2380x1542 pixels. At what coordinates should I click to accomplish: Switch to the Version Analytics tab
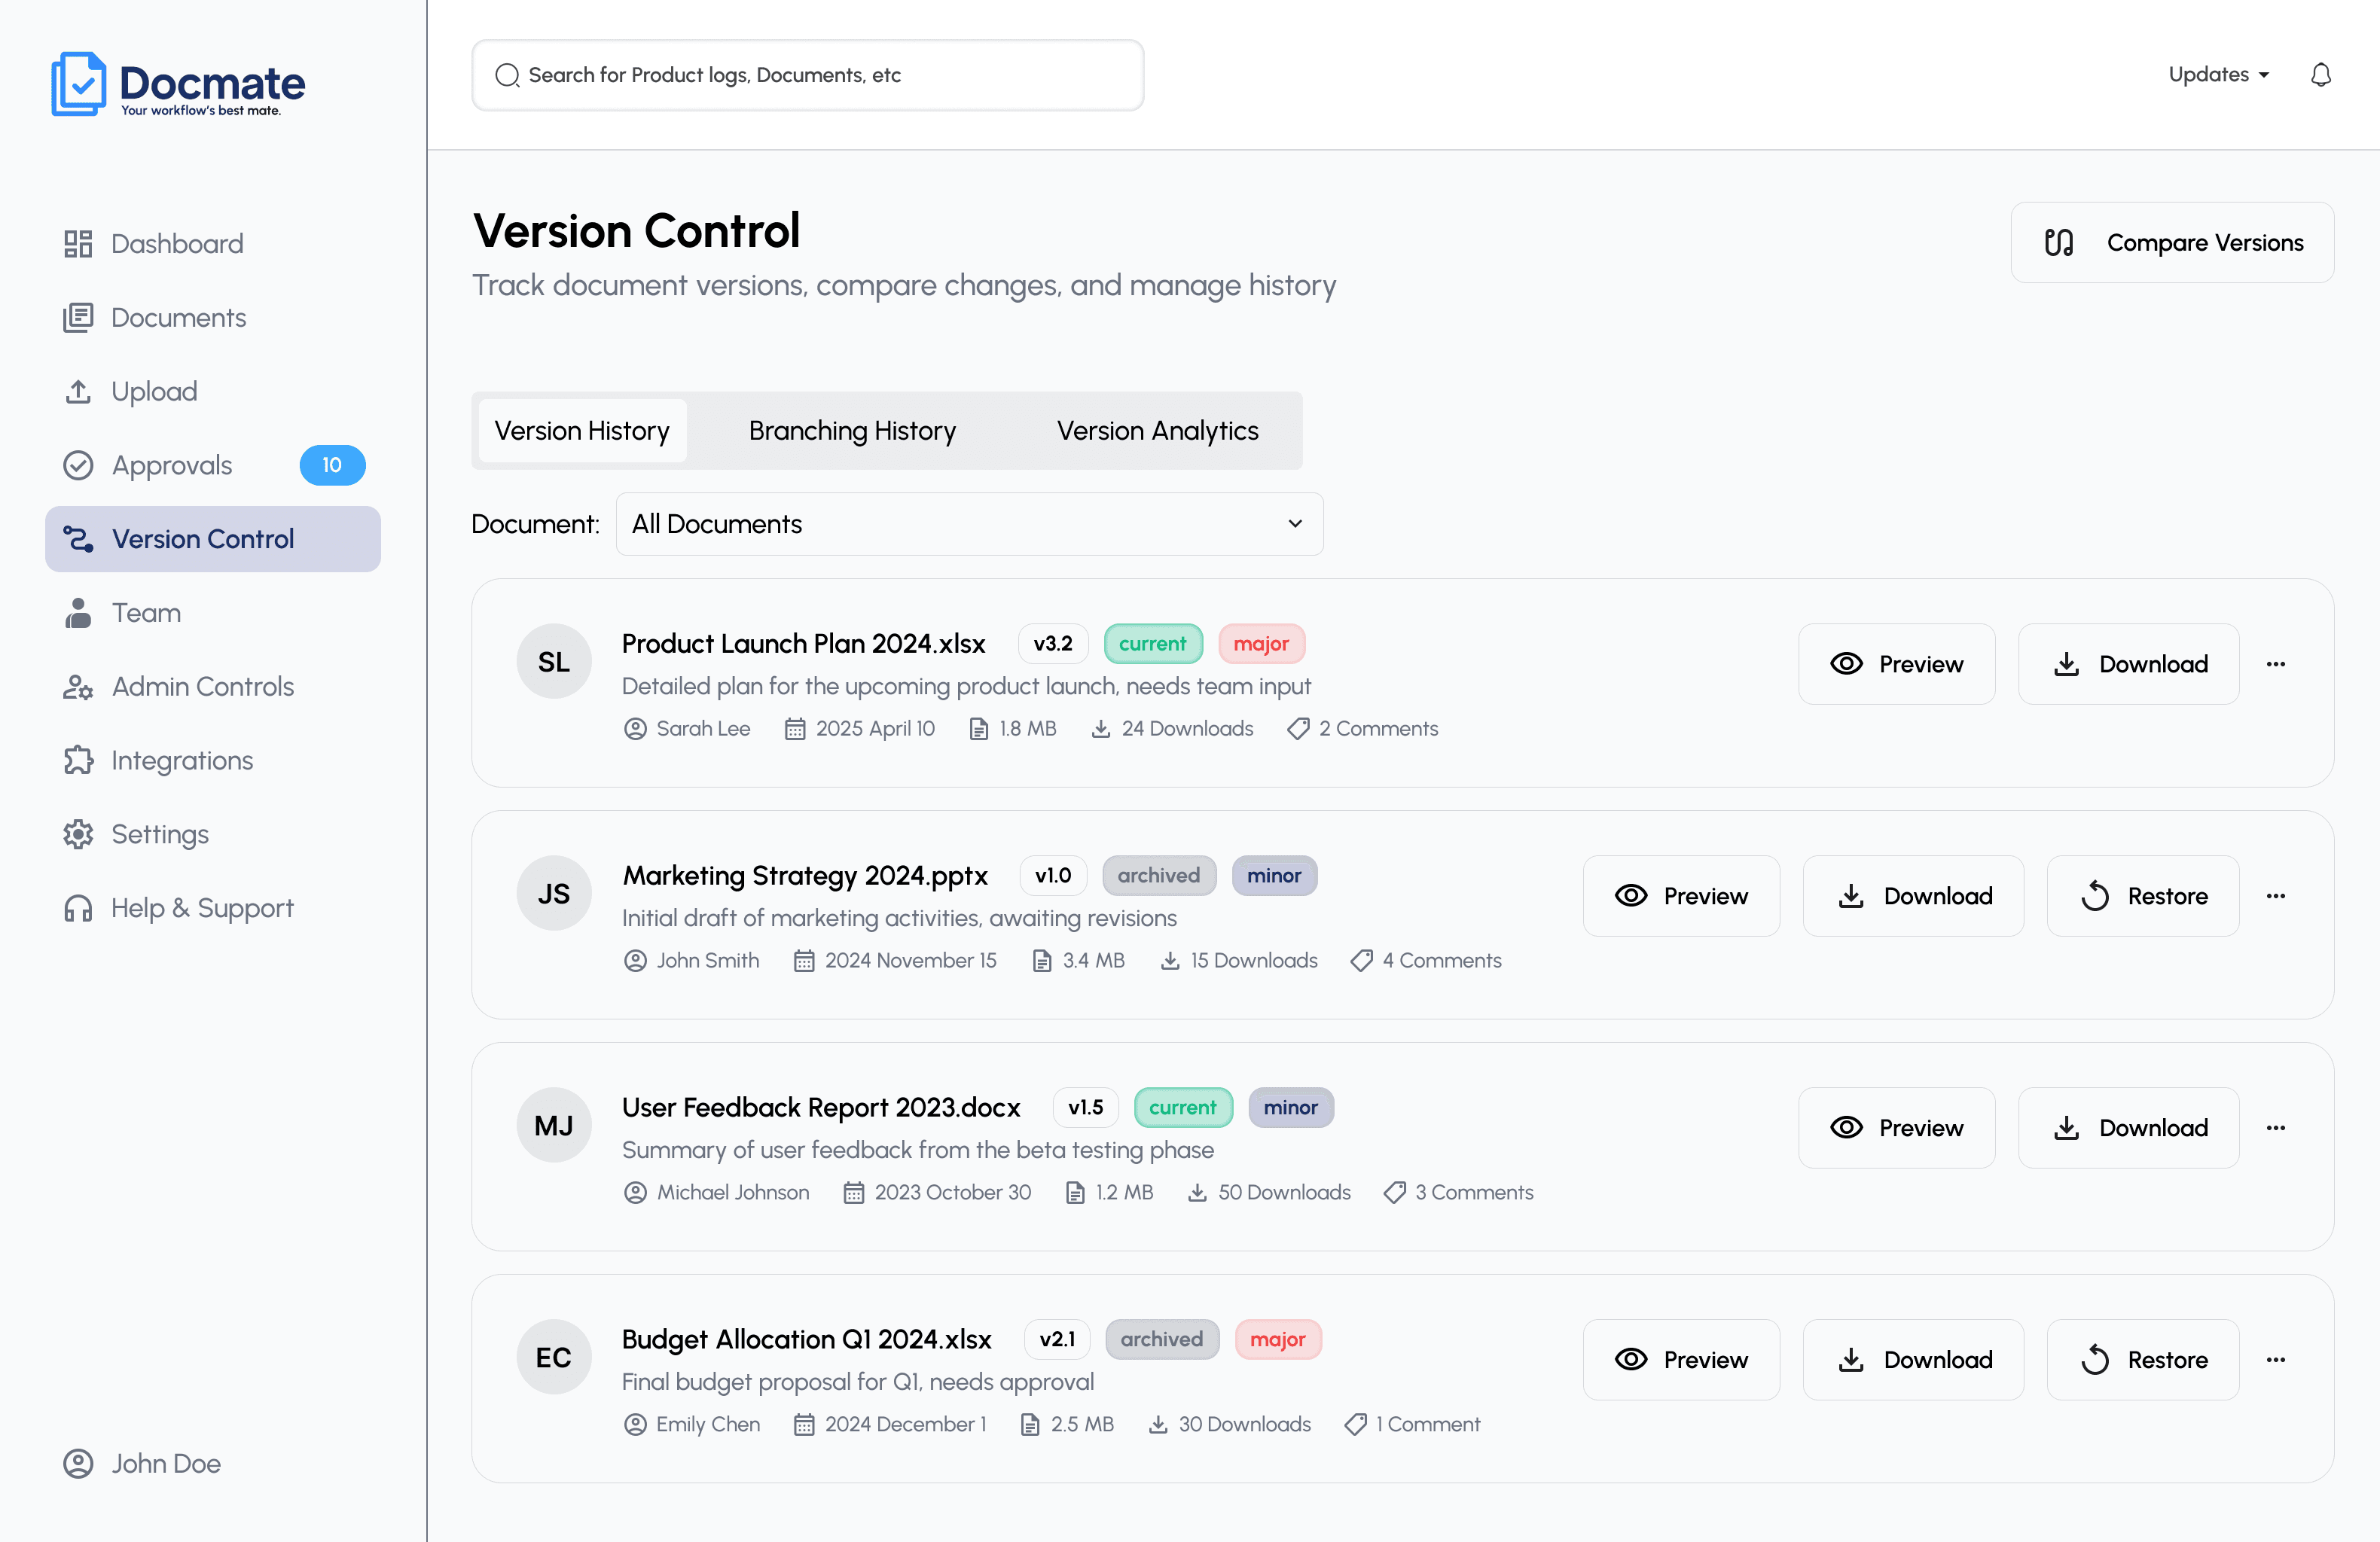(1157, 431)
